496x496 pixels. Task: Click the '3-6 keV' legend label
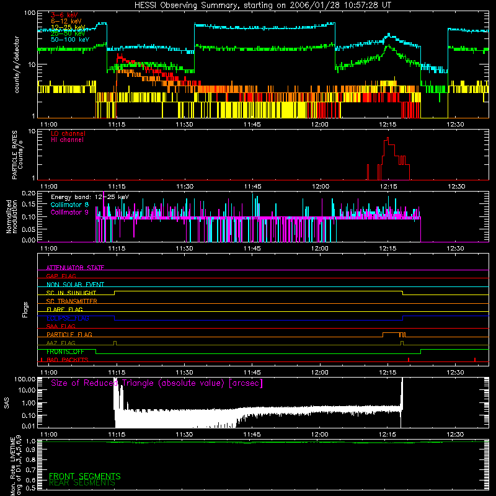64,15
